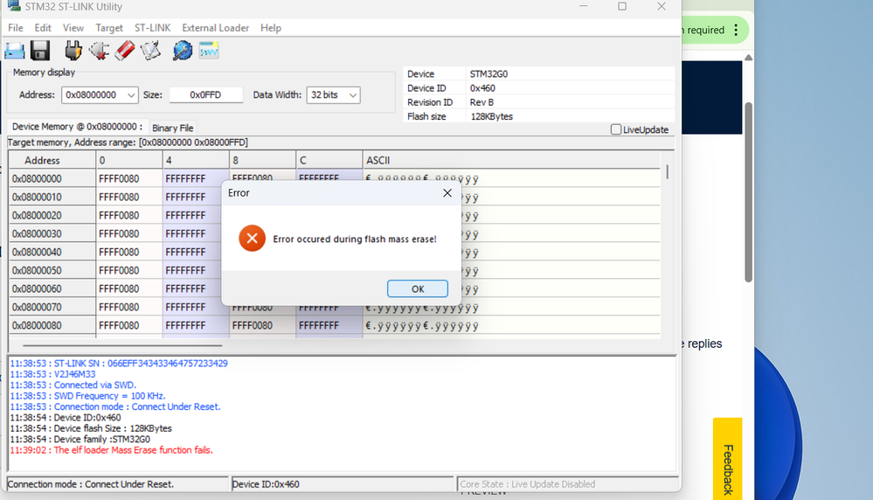Image resolution: width=873 pixels, height=500 pixels.
Task: Open the File menu
Action: 16,28
